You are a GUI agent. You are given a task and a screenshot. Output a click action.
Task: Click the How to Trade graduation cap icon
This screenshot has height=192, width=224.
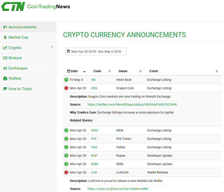tap(5, 89)
